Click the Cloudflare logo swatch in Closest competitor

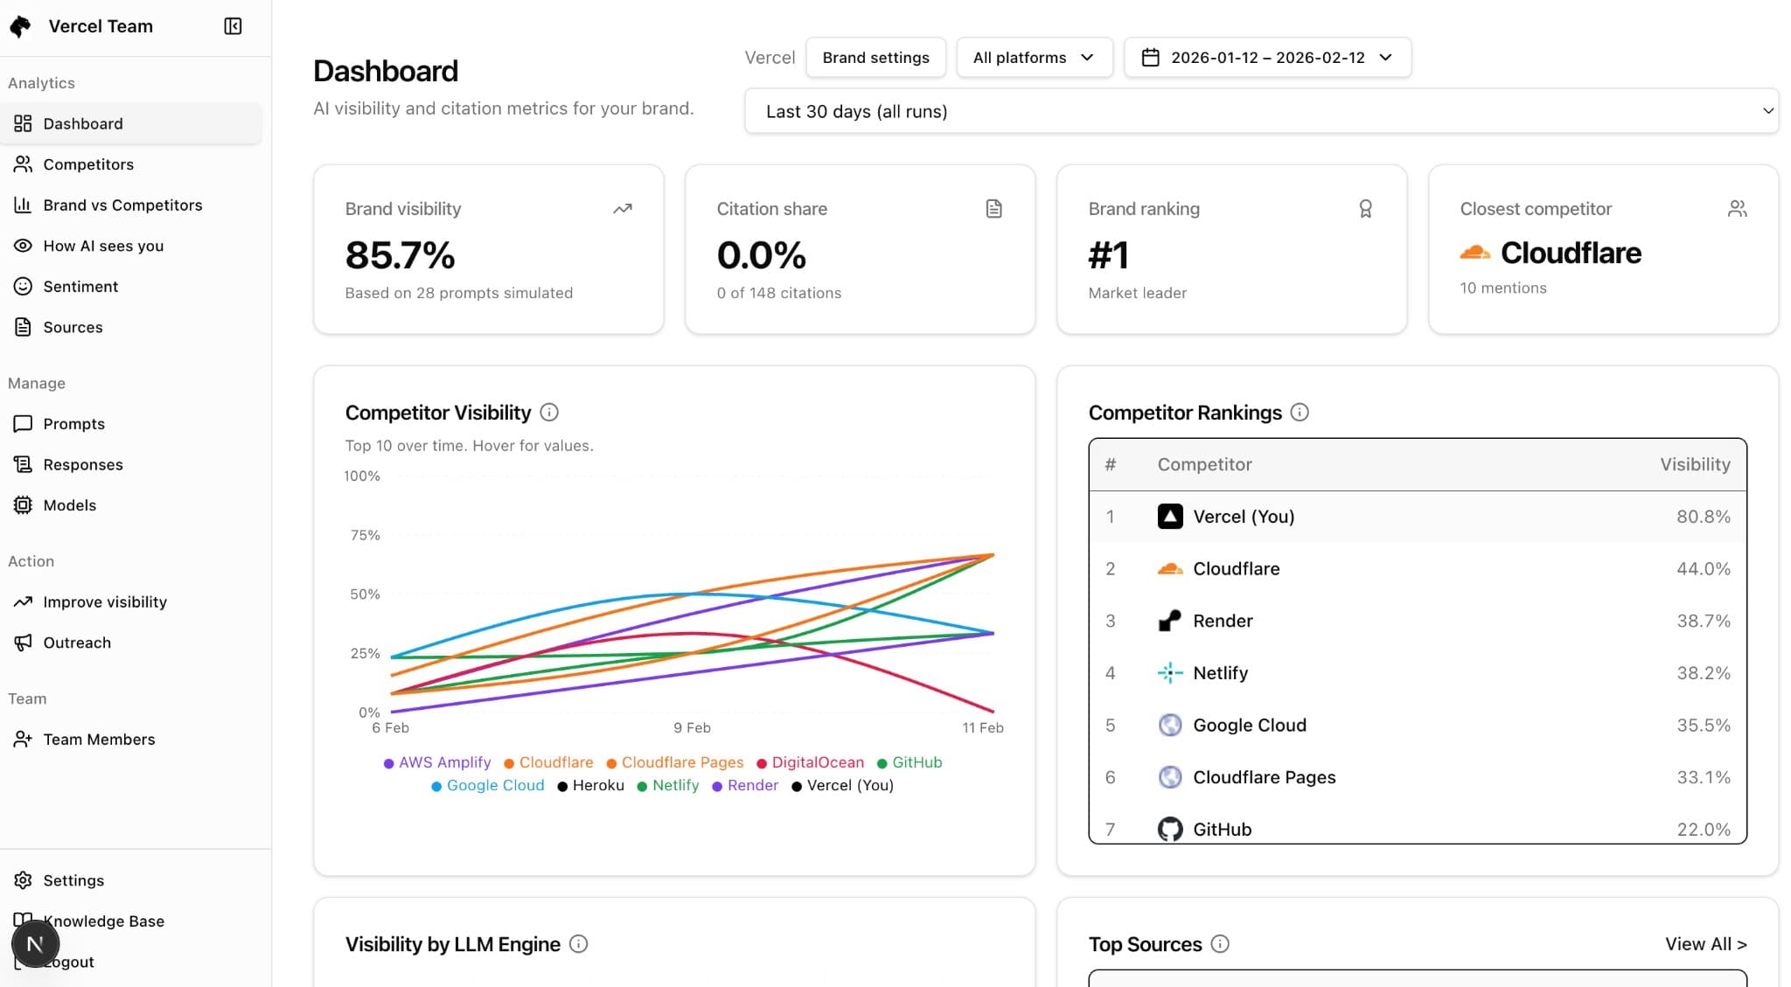[1475, 253]
